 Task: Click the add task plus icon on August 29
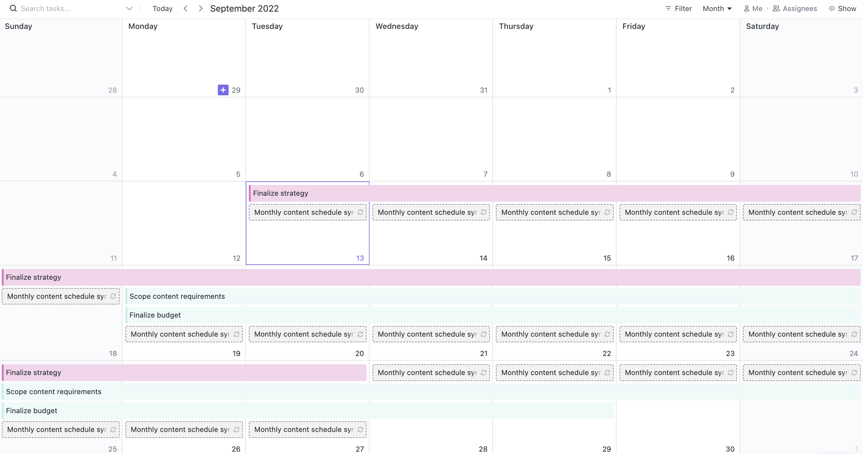223,90
